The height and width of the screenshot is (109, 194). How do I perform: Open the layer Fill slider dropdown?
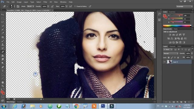(192, 58)
